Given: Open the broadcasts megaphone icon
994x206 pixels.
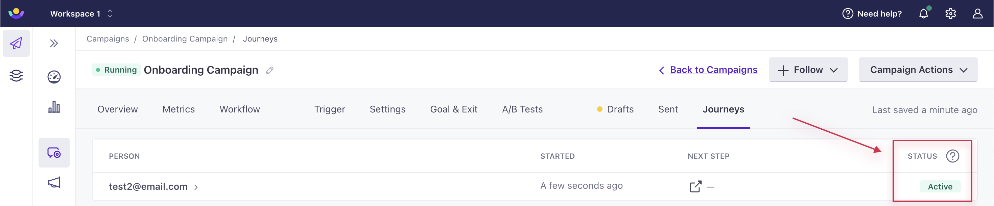Looking at the screenshot, I should 54,182.
